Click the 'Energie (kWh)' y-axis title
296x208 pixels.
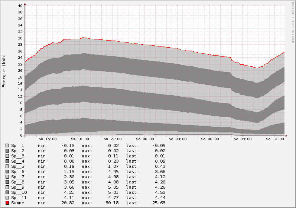point(4,71)
